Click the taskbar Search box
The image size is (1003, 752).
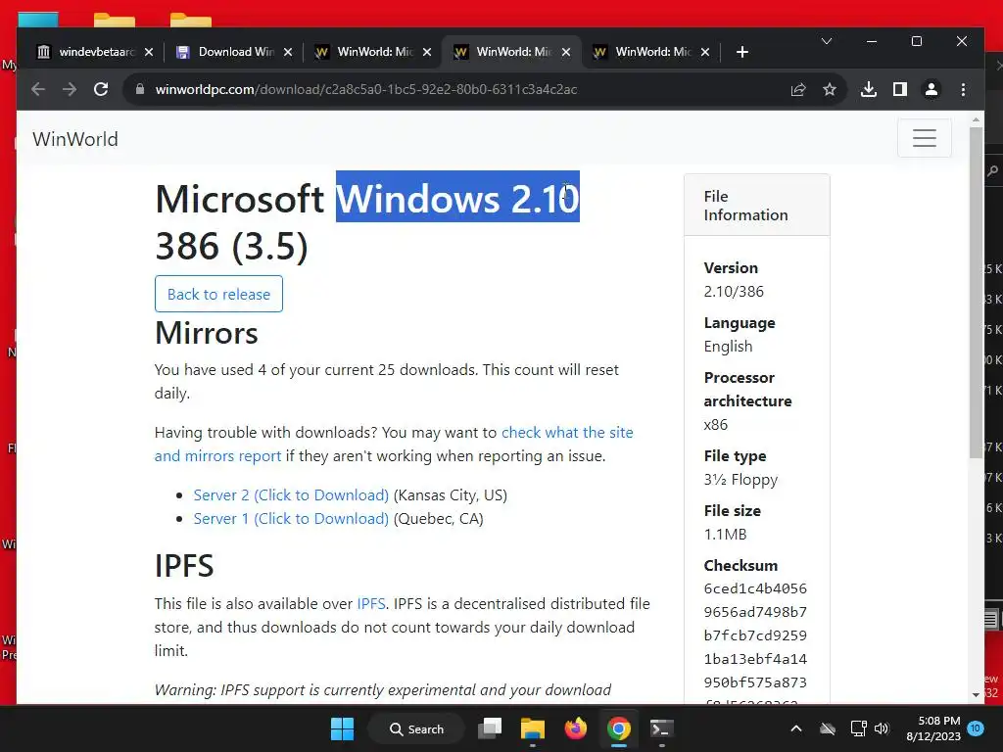point(416,728)
